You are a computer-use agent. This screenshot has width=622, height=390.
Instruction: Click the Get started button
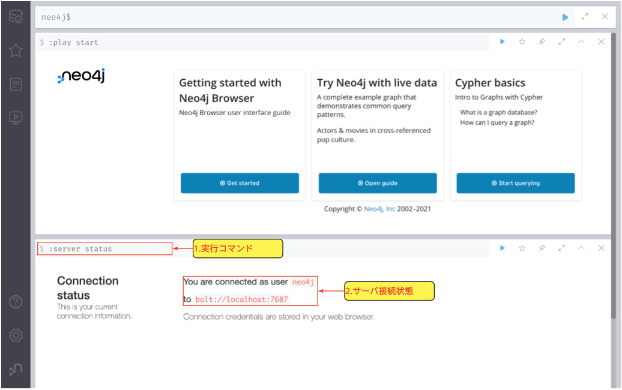coord(240,183)
